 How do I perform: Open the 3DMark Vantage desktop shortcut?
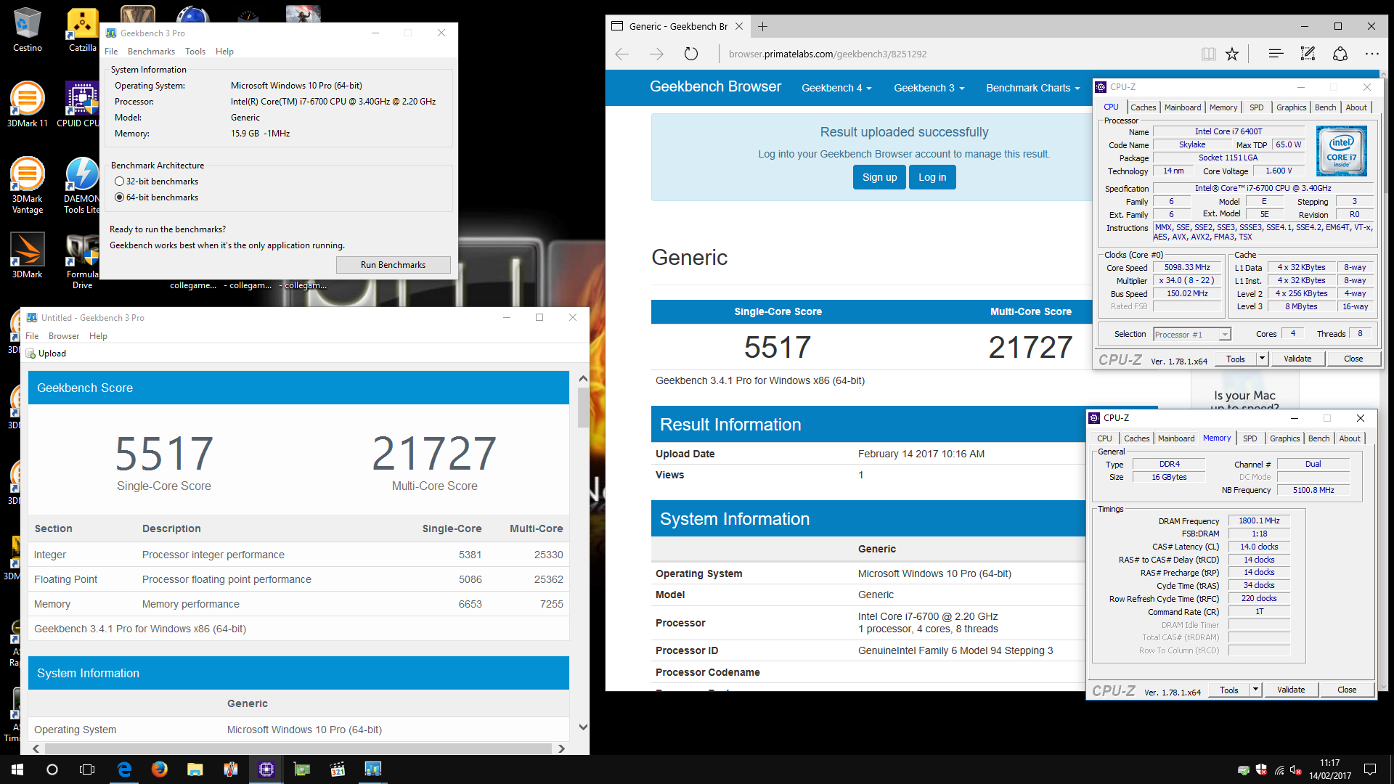click(27, 184)
